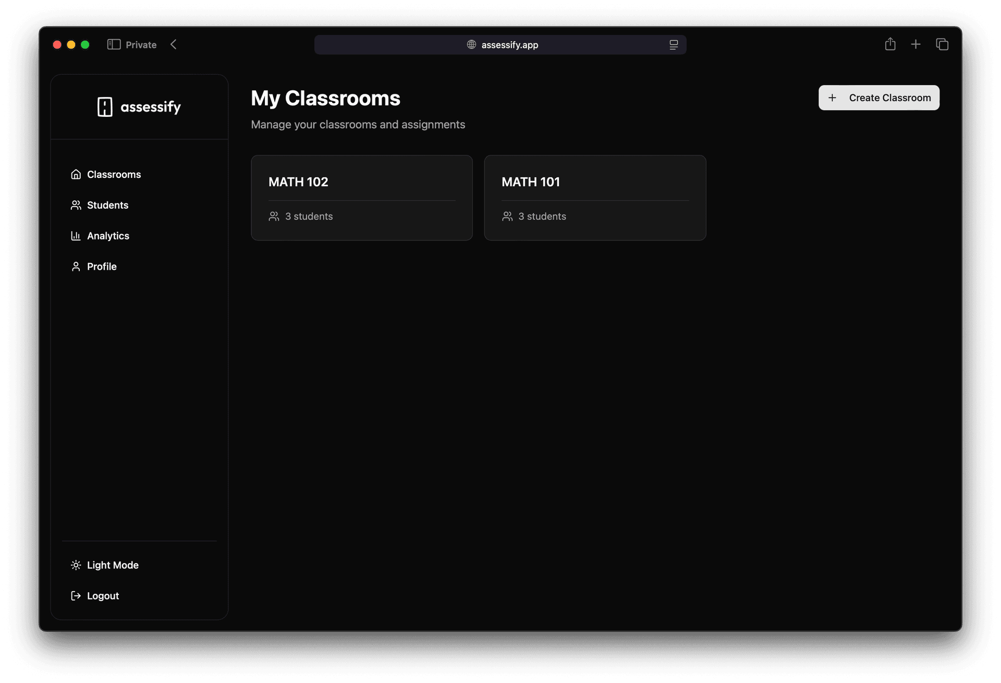Click the Profile person icon in sidebar
The width and height of the screenshot is (1001, 683).
click(76, 266)
